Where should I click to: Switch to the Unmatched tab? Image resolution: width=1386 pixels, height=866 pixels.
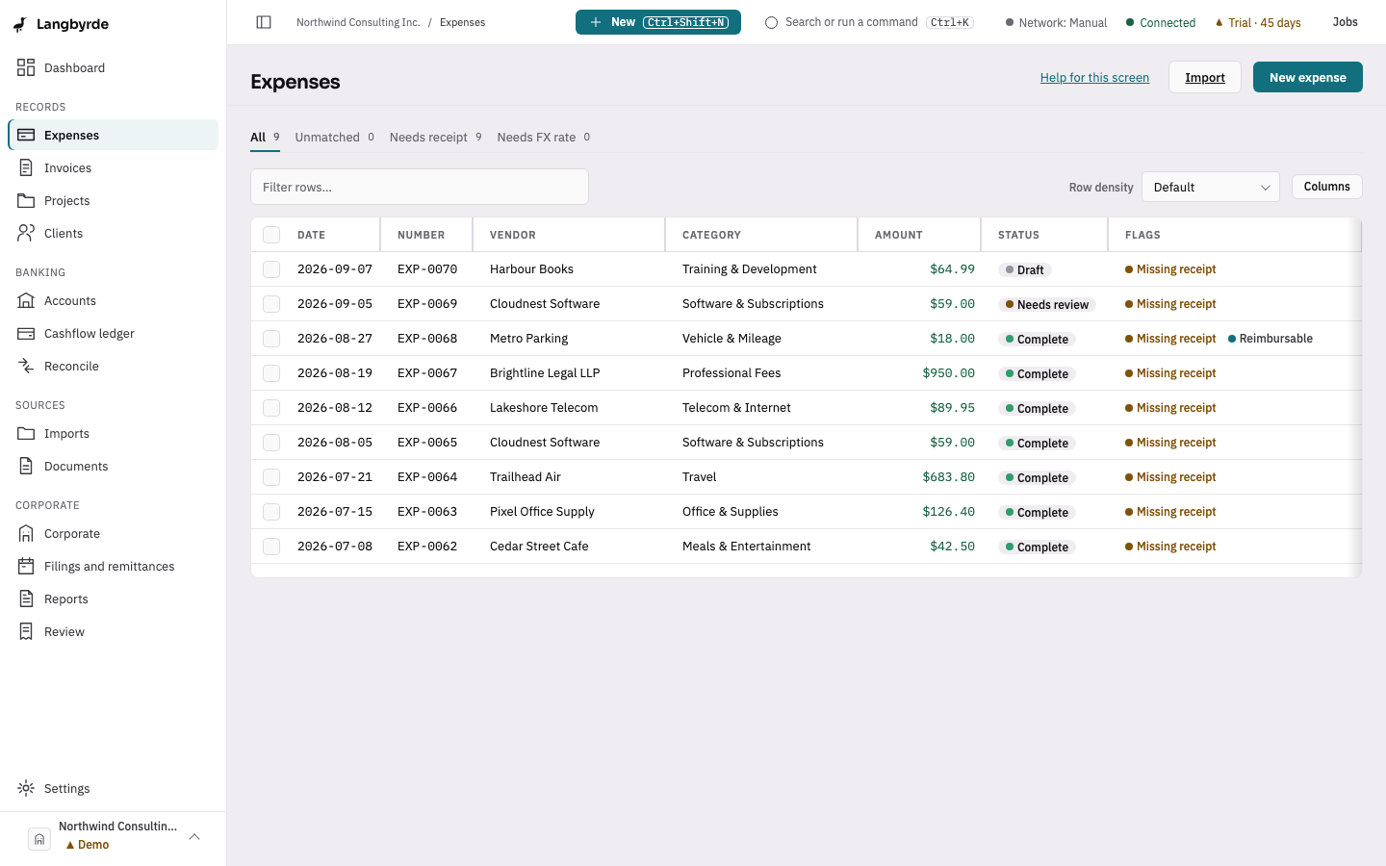tap(335, 138)
